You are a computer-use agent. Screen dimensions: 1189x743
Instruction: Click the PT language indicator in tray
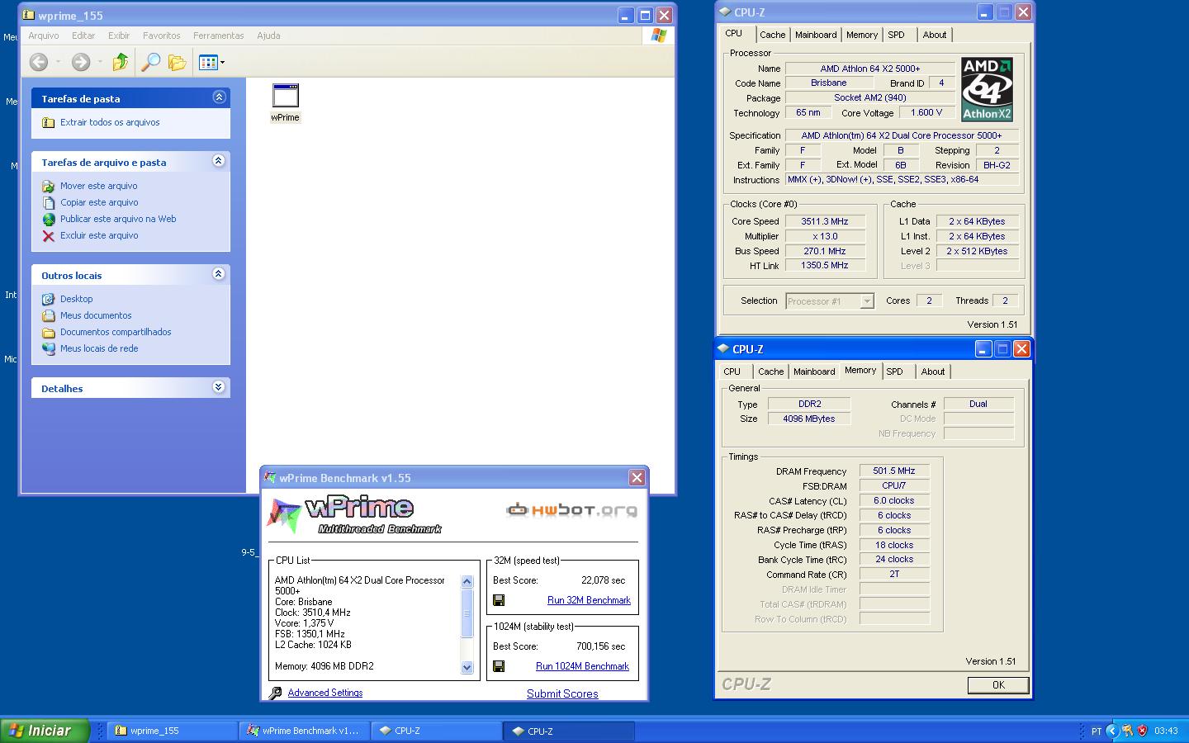coord(1096,731)
